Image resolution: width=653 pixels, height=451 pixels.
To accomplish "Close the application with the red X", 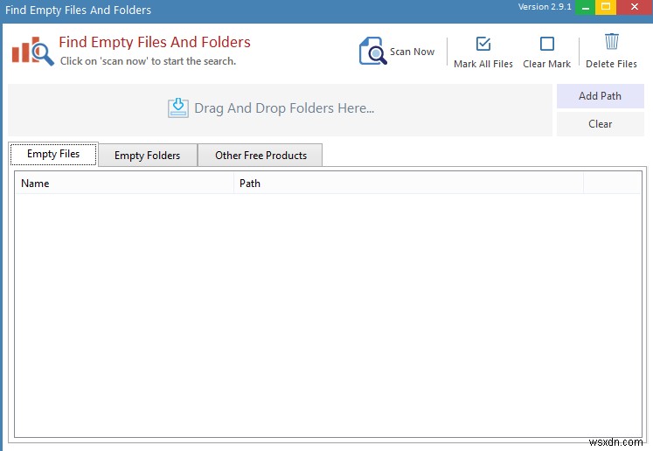I will click(x=635, y=7).
